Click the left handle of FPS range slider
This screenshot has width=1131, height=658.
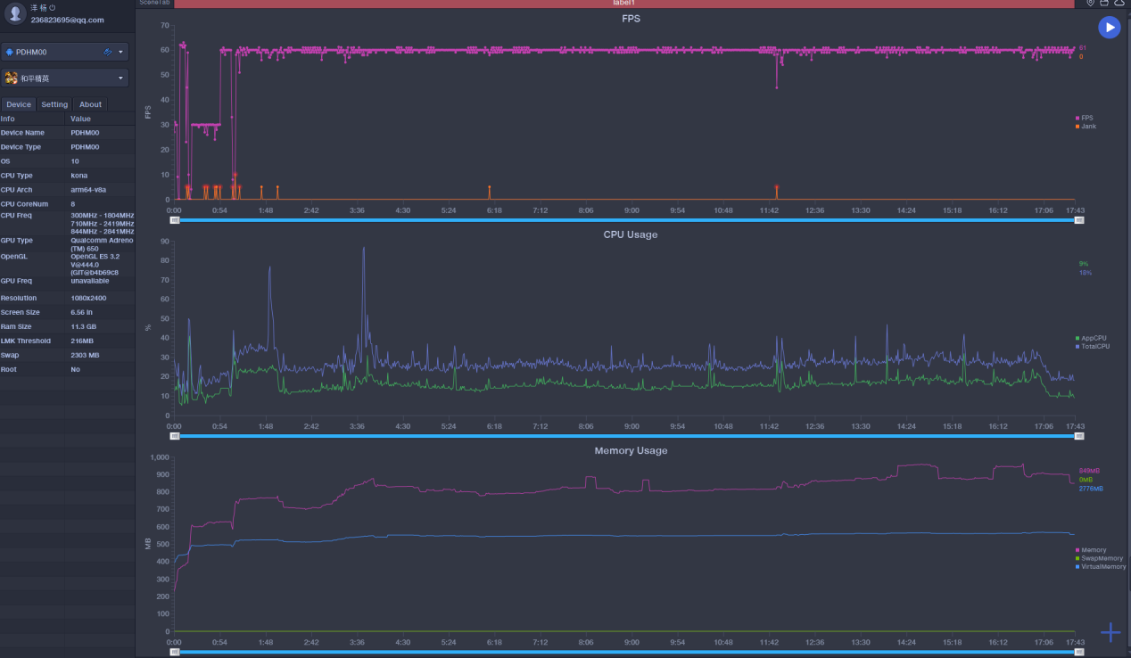click(x=175, y=219)
